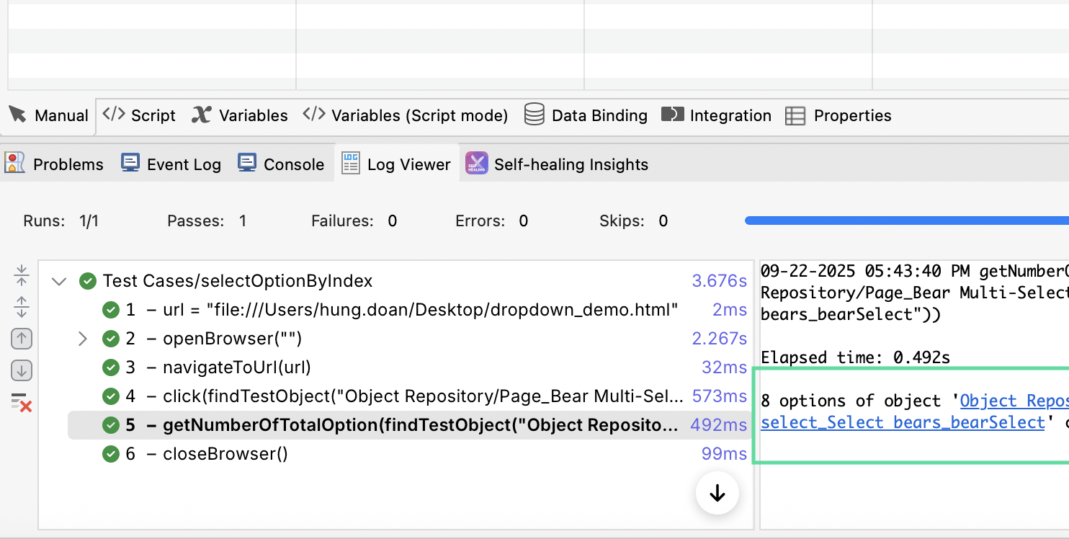Viewport: 1069px width, 539px height.
Task: Open the Data Binding tab
Action: (586, 115)
